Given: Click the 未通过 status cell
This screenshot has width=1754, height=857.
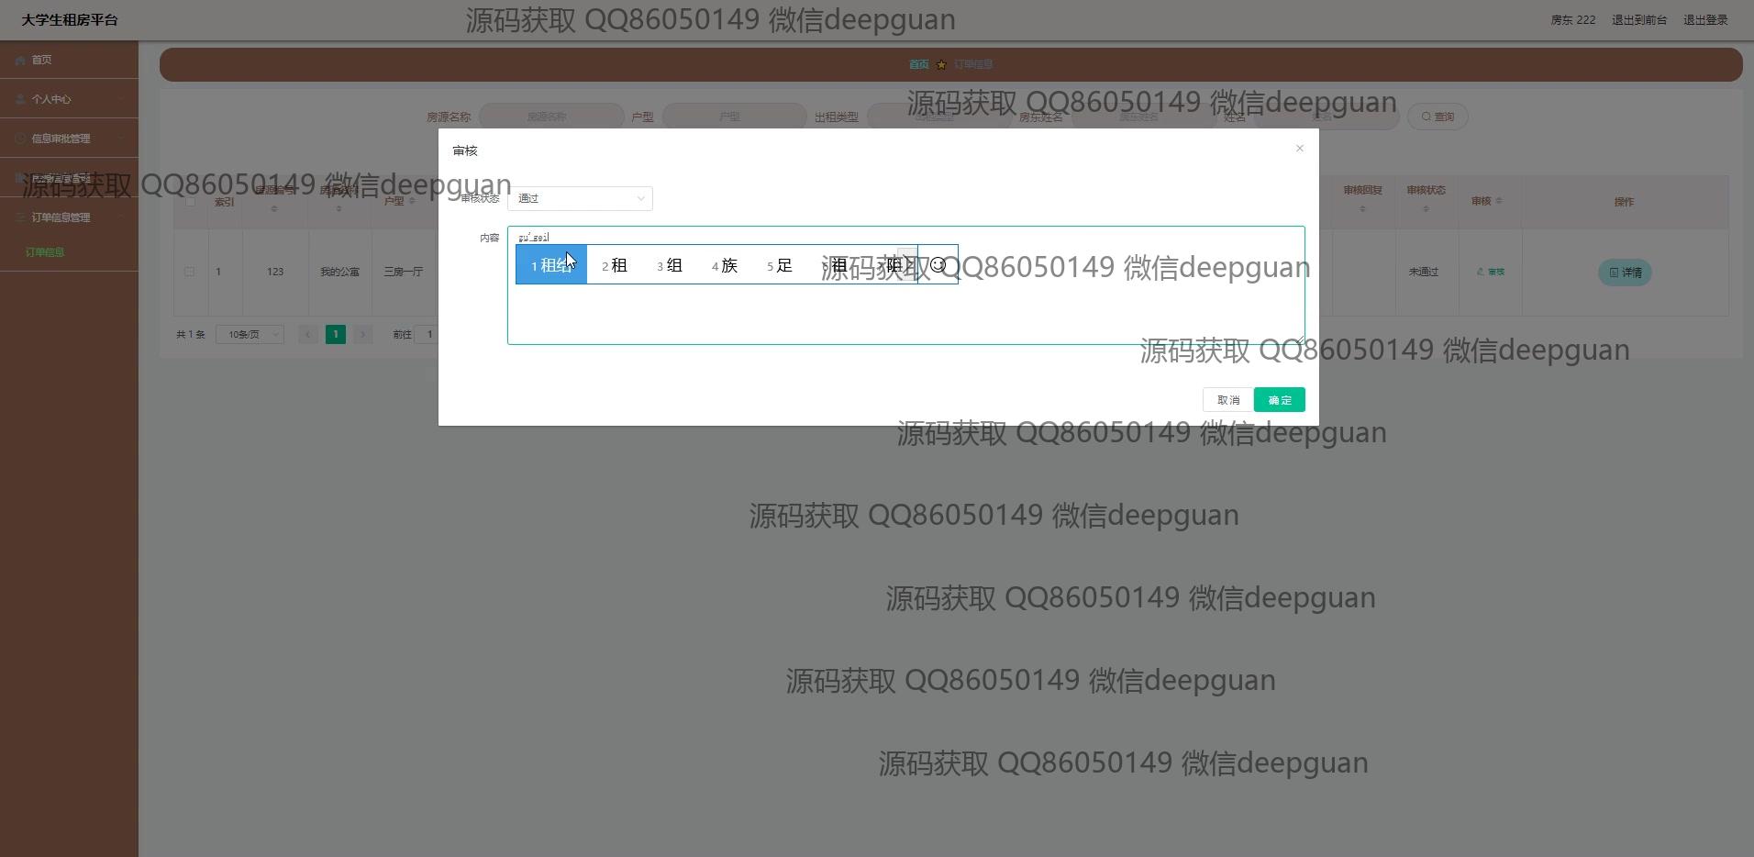Looking at the screenshot, I should [1424, 272].
